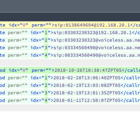
Task: Click the 2018-01-11T12:50:07ZPT0S timestamp
Action: 87,101
